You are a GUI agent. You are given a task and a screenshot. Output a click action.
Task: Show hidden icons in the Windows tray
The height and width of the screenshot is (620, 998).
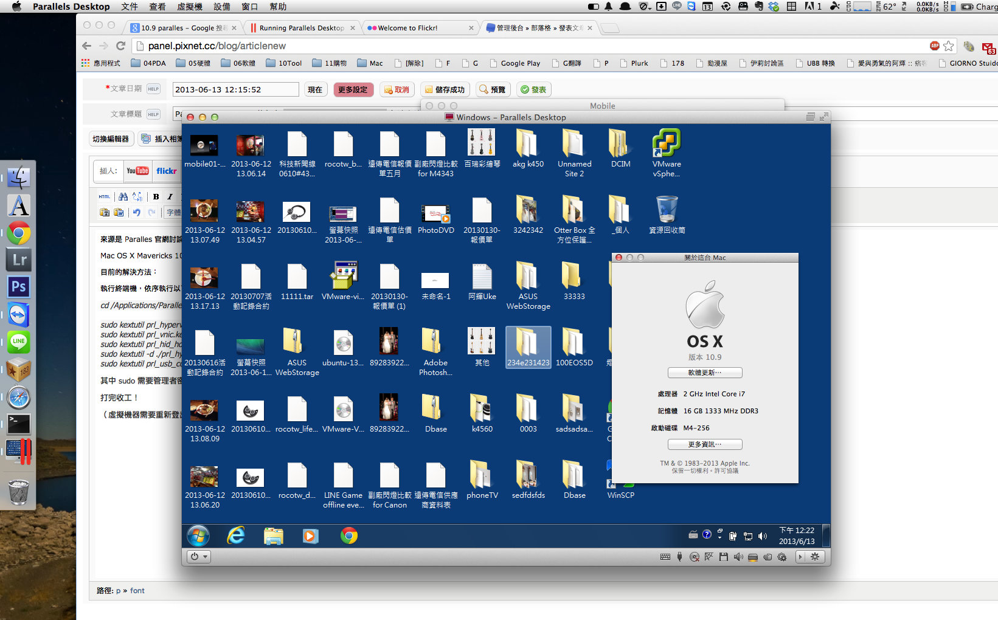click(719, 536)
